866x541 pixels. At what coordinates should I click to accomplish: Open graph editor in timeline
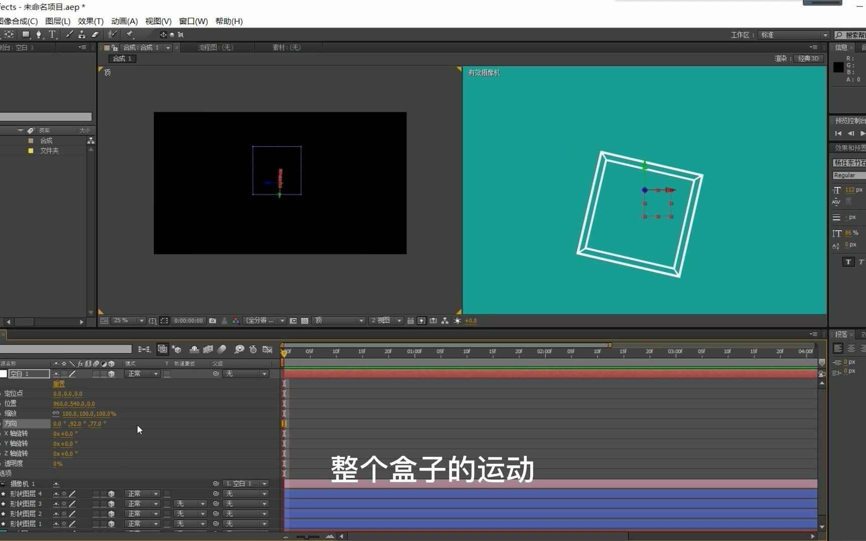[x=268, y=349]
